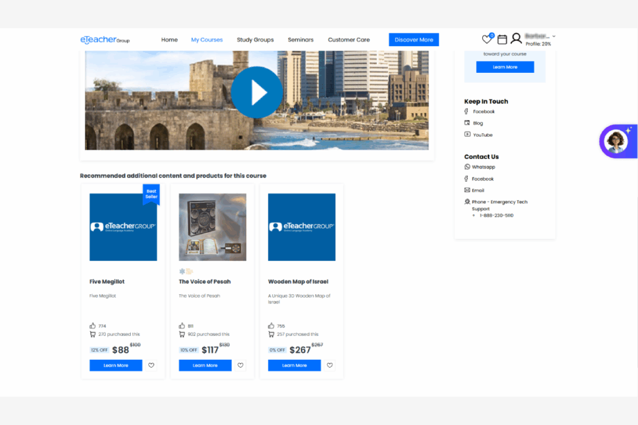Open The Voice of Pesah product thumbnail
This screenshot has height=425, width=638.
point(212,227)
